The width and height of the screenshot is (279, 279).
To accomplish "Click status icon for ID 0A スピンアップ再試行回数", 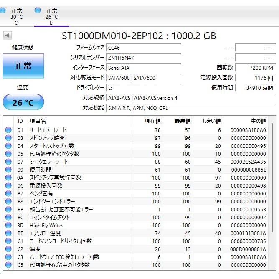I will click(x=8, y=178).
